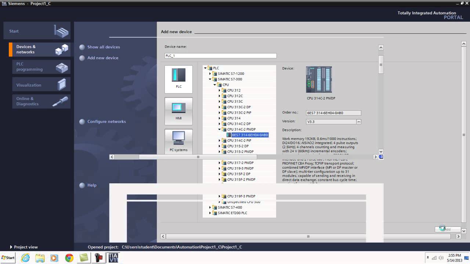This screenshot has height=264, width=470.
Task: Click the main window scroll-up arrow
Action: pos(463,44)
